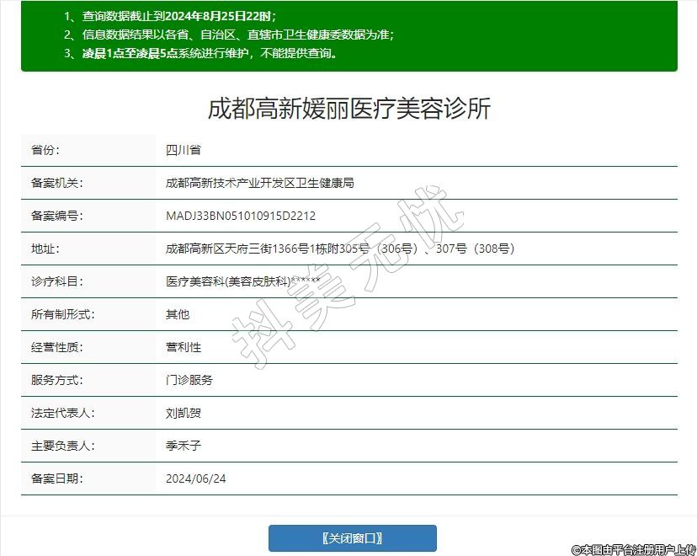Viewport: 697px width, 556px height.
Task: Select the main person in charge 季禾子
Action: pos(184,446)
